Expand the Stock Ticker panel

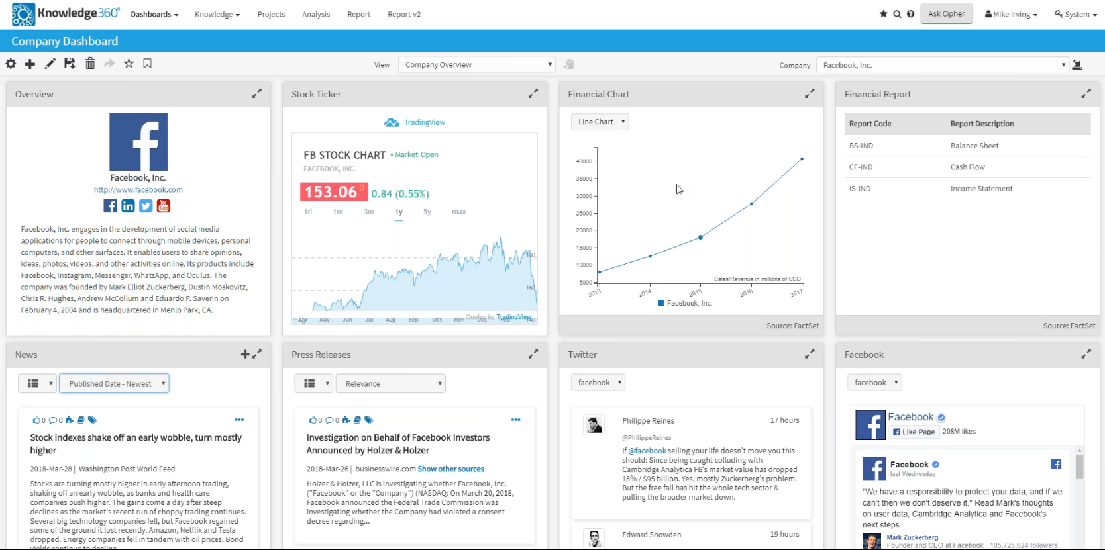point(533,94)
